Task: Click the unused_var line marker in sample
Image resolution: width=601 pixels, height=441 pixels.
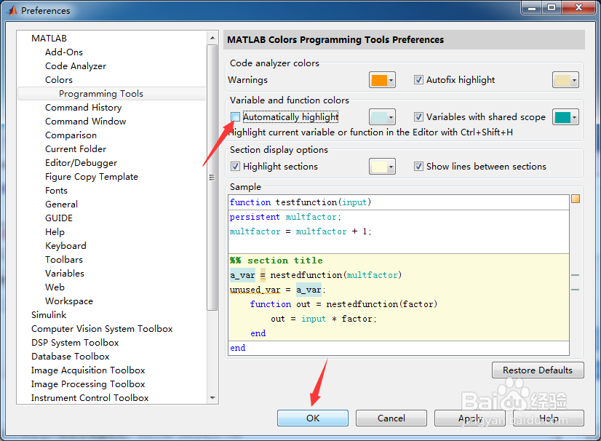Action: point(575,290)
